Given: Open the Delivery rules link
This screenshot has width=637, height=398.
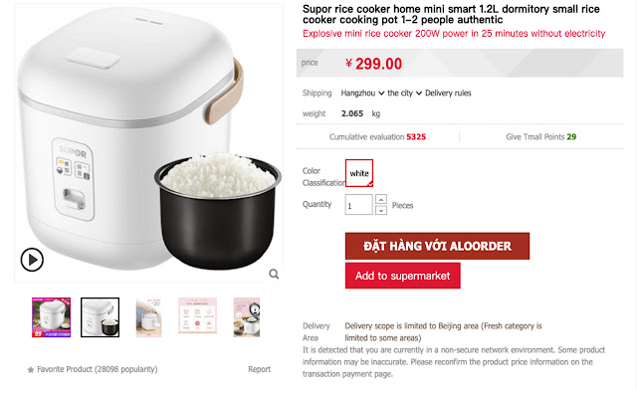Looking at the screenshot, I should (448, 93).
